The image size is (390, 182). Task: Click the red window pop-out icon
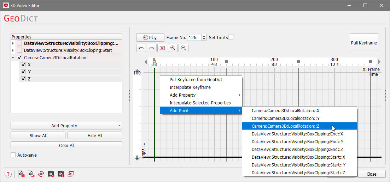pos(71,174)
